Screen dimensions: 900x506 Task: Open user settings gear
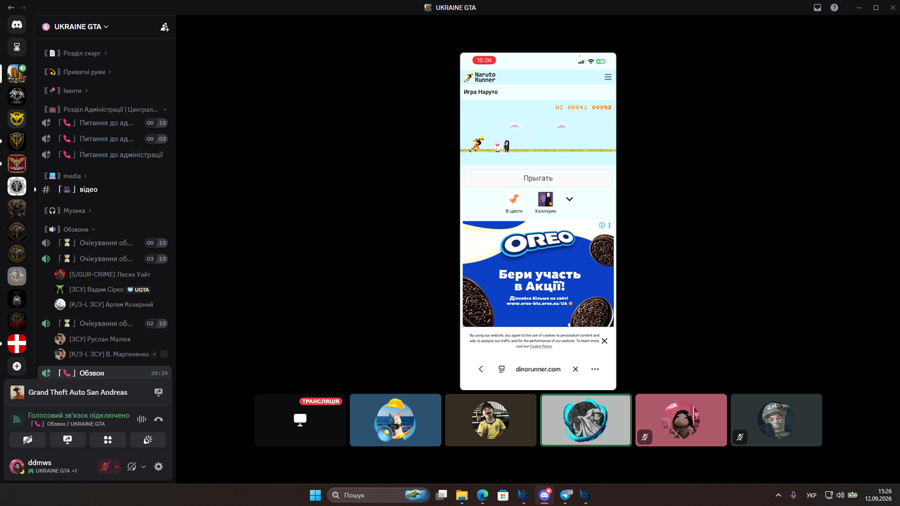(x=158, y=467)
